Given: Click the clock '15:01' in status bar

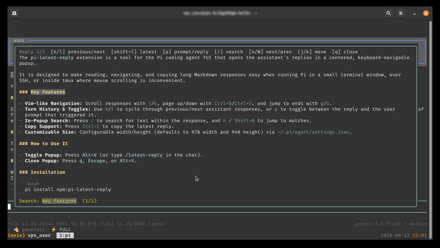Looking at the screenshot, I should pos(420,235).
